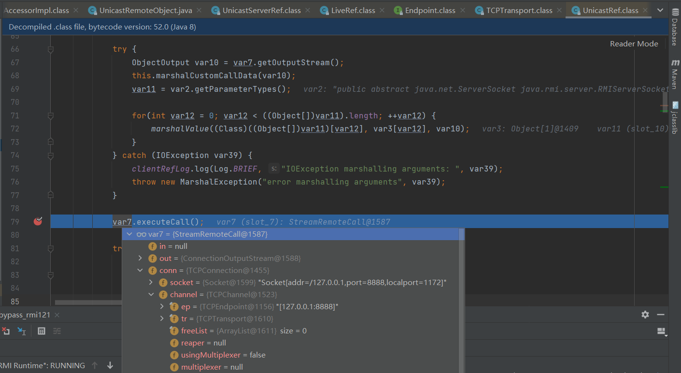This screenshot has height=373, width=681.
Task: Click the Trace Current Stream Chain icon
Action: point(57,331)
